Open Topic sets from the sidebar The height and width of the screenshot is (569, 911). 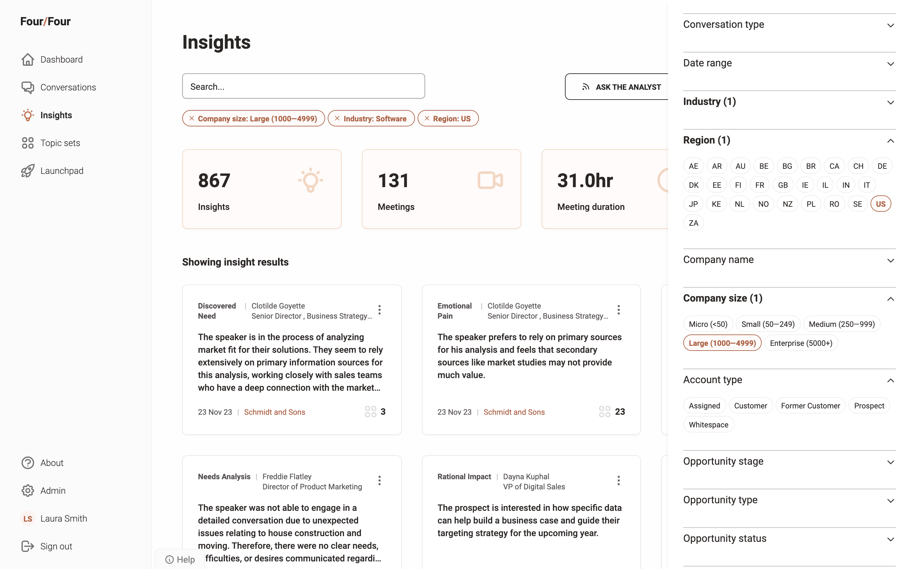coord(60,143)
